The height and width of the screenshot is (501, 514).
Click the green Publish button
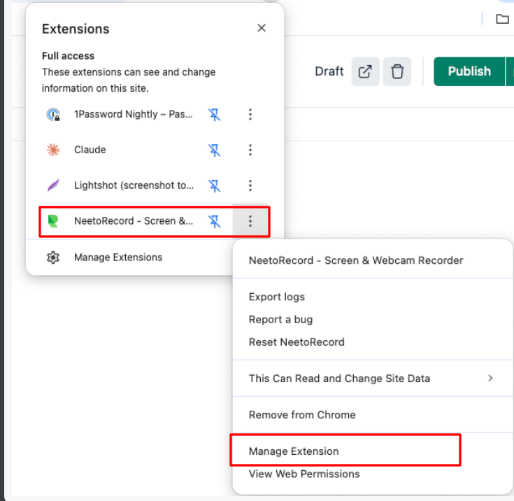pos(469,71)
